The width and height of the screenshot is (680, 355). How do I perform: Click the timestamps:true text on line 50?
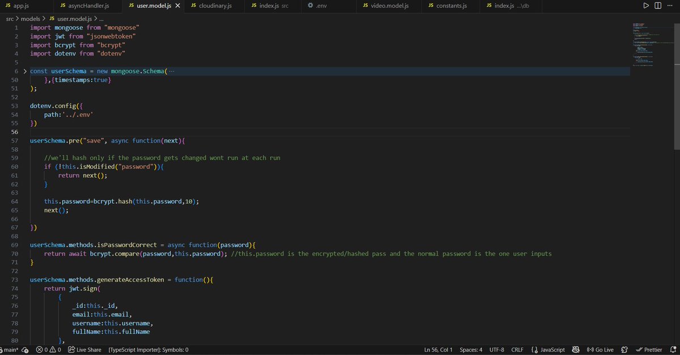80,80
